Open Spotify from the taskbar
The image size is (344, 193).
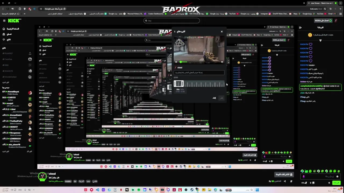pos(139,190)
